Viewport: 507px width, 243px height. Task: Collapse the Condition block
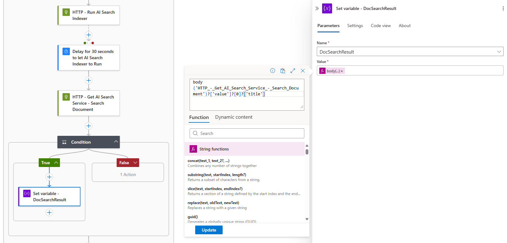coord(116,142)
